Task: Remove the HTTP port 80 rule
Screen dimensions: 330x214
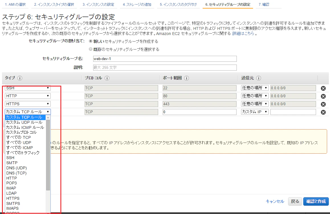Action: (x=323, y=96)
